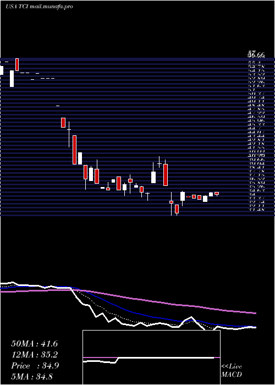Click the '5MA : 34.8' readout
The width and height of the screenshot is (275, 385).
[x=32, y=376]
